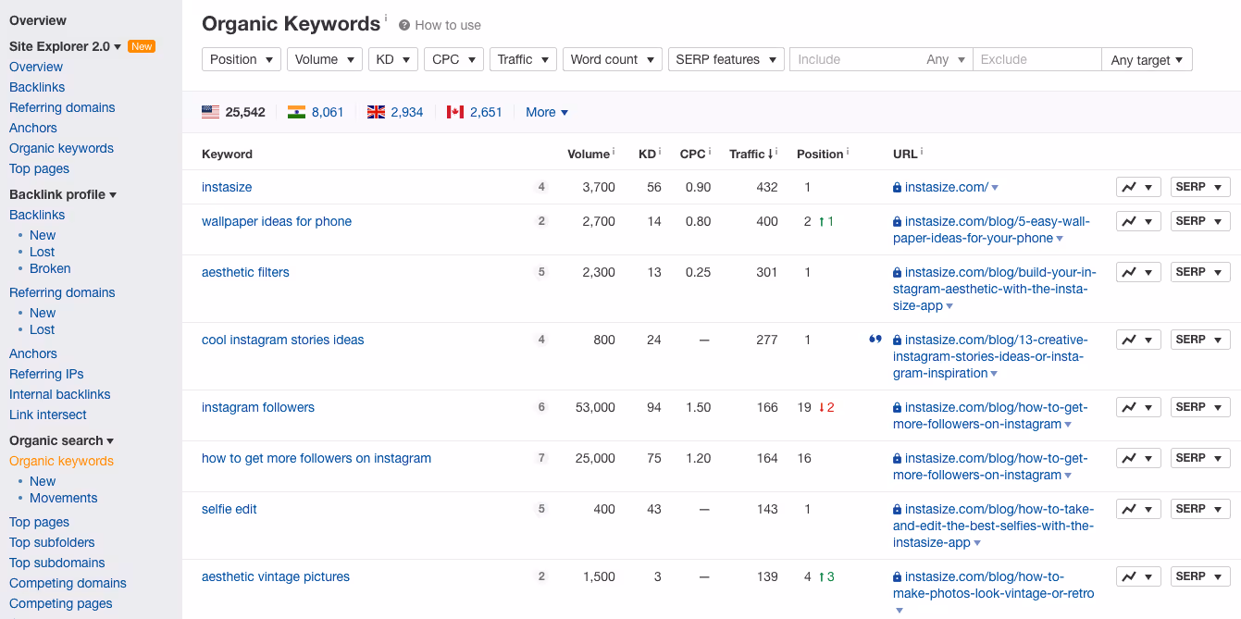Screen dimensions: 1241x619
Task: Click SERP features badge 7 for more followers keyword
Action: (541, 458)
